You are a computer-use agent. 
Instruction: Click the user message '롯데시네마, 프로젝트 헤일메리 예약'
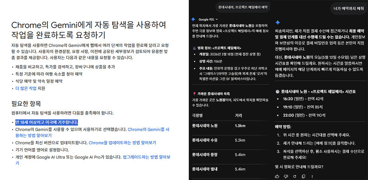243,7
